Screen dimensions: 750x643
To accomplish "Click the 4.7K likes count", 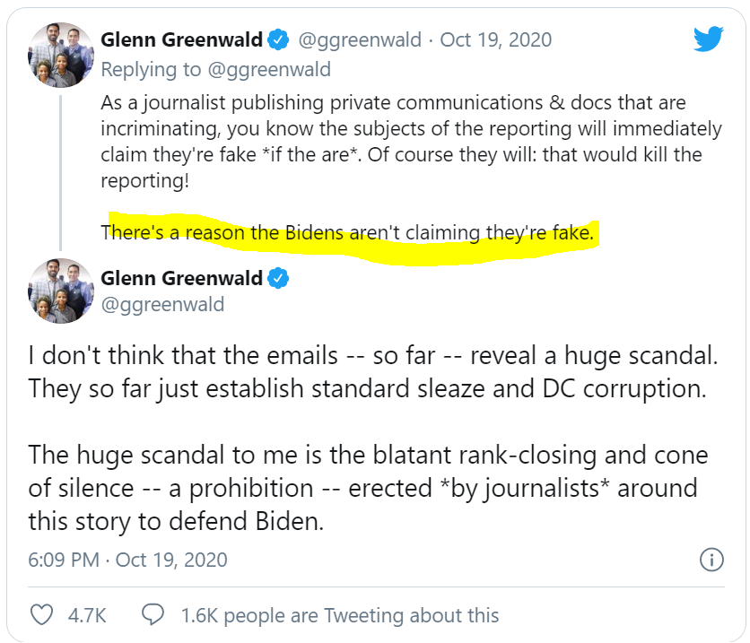I will tap(89, 615).
